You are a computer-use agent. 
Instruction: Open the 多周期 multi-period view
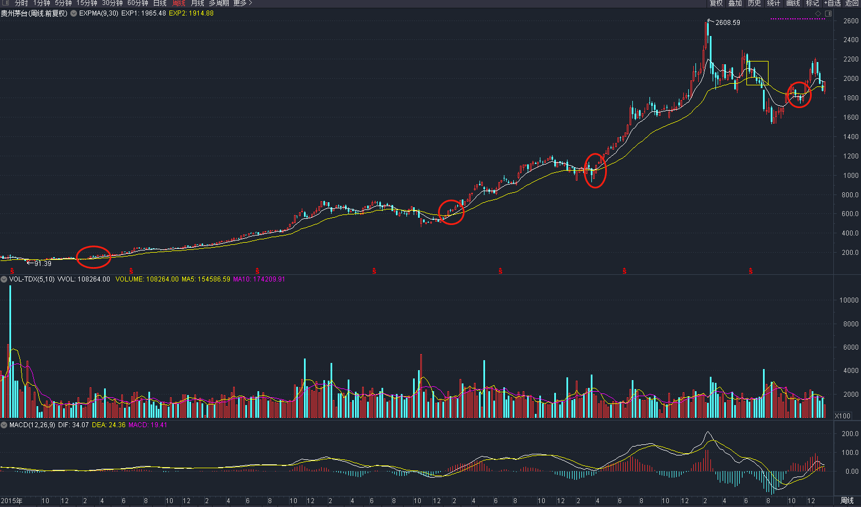[219, 3]
